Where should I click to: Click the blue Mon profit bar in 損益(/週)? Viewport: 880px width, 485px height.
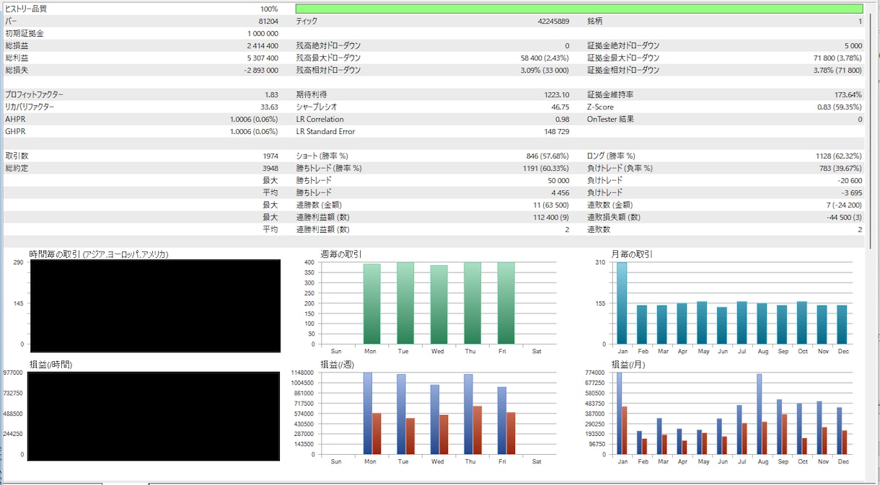pyautogui.click(x=368, y=413)
